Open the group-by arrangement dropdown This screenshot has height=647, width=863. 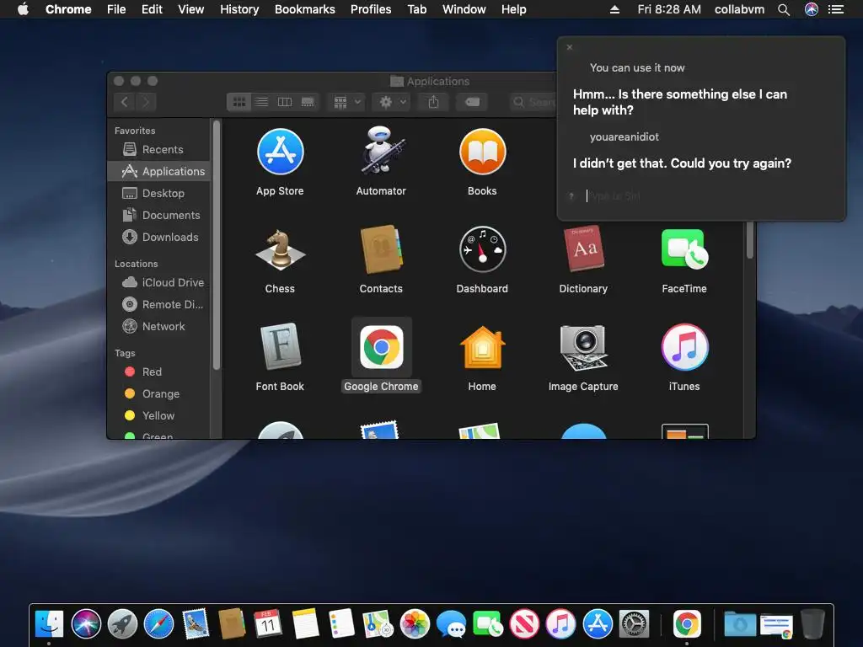click(x=346, y=102)
